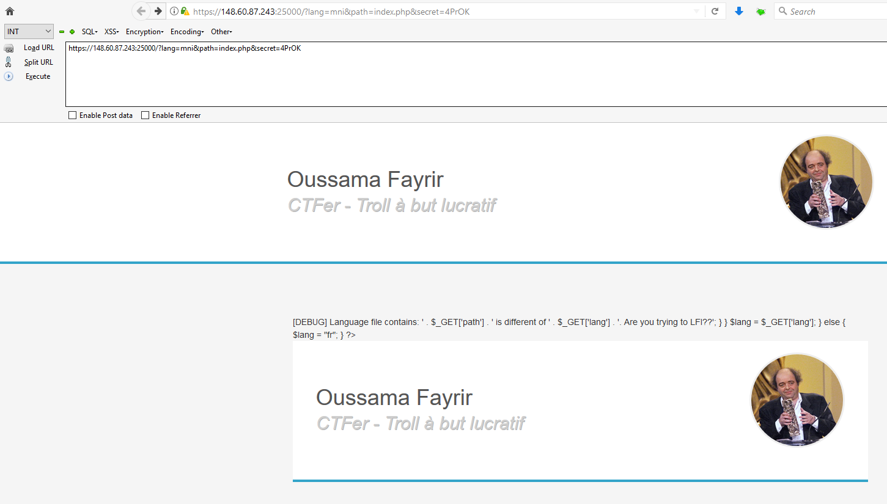The image size is (887, 504).
Task: Click the top profile photo of Oussama Fayrir
Action: [826, 182]
